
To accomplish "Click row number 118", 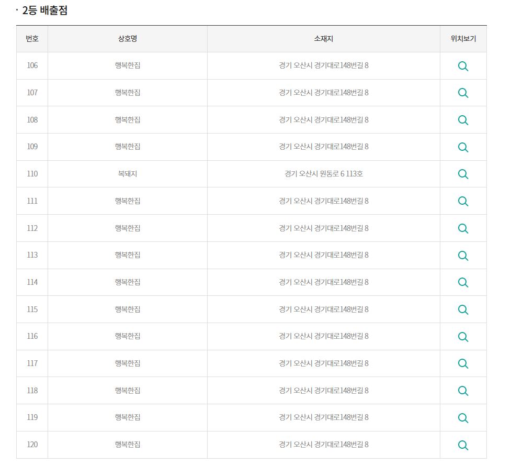I will coord(32,391).
